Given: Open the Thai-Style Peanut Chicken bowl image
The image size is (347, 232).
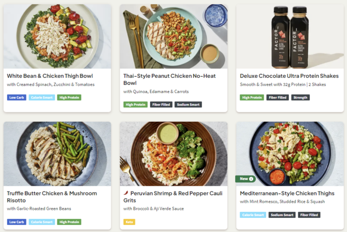Looking at the screenshot, I should (x=173, y=37).
